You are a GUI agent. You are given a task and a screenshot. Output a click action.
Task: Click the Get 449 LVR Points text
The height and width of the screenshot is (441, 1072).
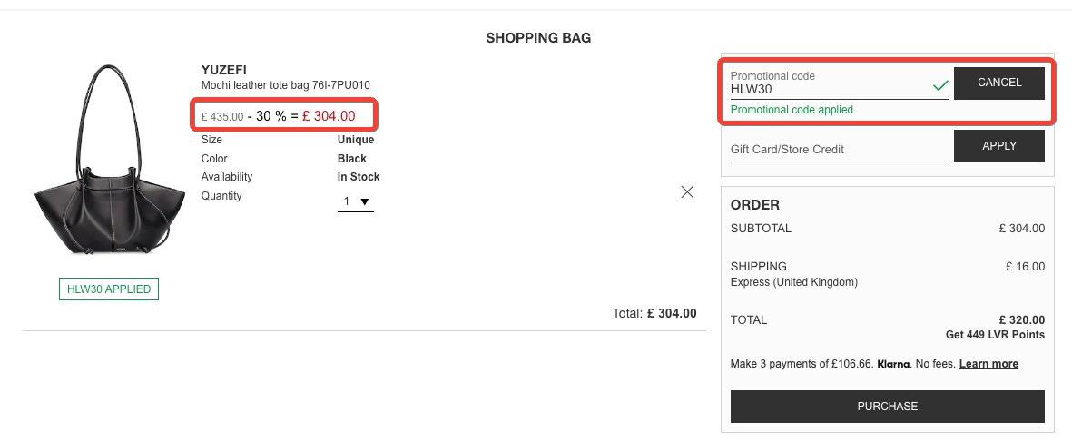(x=995, y=335)
